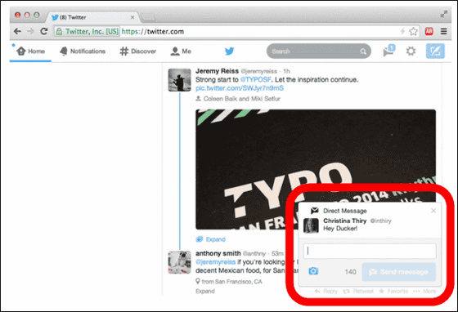Open More options on anthony smith tweet
The height and width of the screenshot is (312, 458).
[x=424, y=291]
